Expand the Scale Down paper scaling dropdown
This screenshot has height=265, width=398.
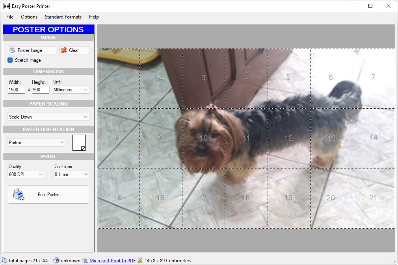pyautogui.click(x=48, y=117)
